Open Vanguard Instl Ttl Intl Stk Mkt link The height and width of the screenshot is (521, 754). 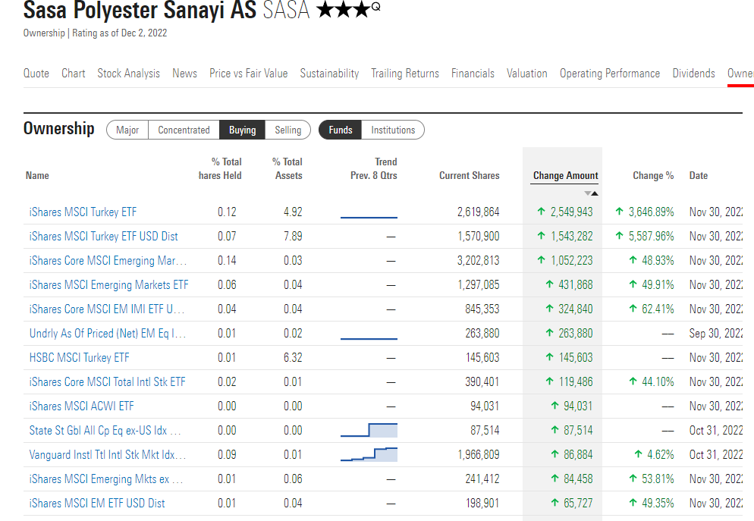(108, 454)
